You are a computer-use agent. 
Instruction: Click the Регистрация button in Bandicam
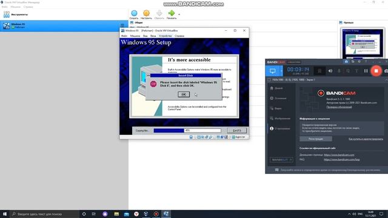point(316,139)
